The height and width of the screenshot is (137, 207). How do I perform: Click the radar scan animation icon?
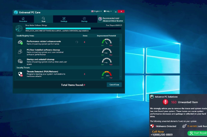click(x=19, y=28)
